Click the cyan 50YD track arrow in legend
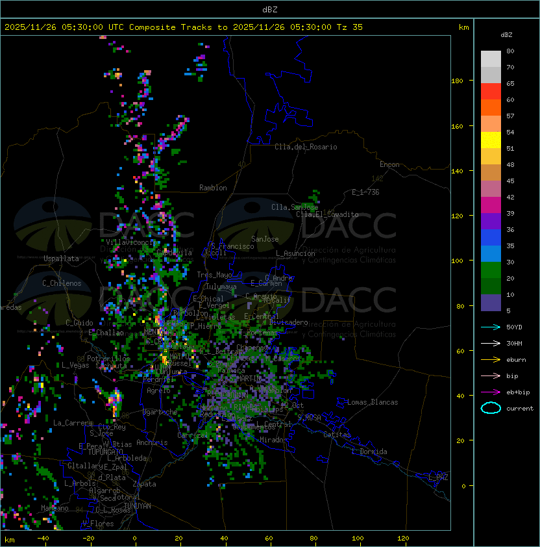Viewport: 540px width, 547px height. click(x=491, y=327)
